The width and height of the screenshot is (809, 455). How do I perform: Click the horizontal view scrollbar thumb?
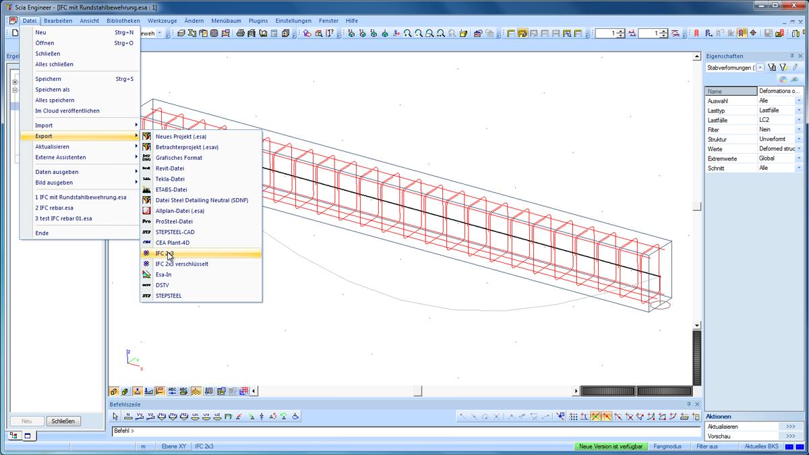417,391
